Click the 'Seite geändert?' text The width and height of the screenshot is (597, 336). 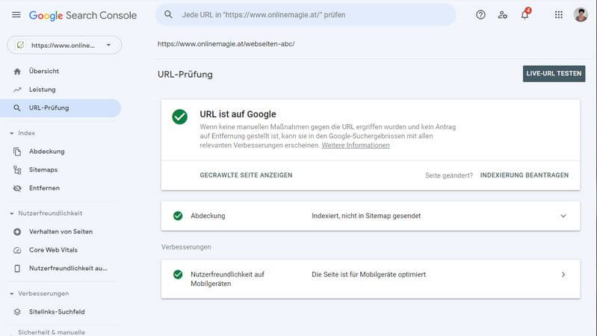[449, 175]
